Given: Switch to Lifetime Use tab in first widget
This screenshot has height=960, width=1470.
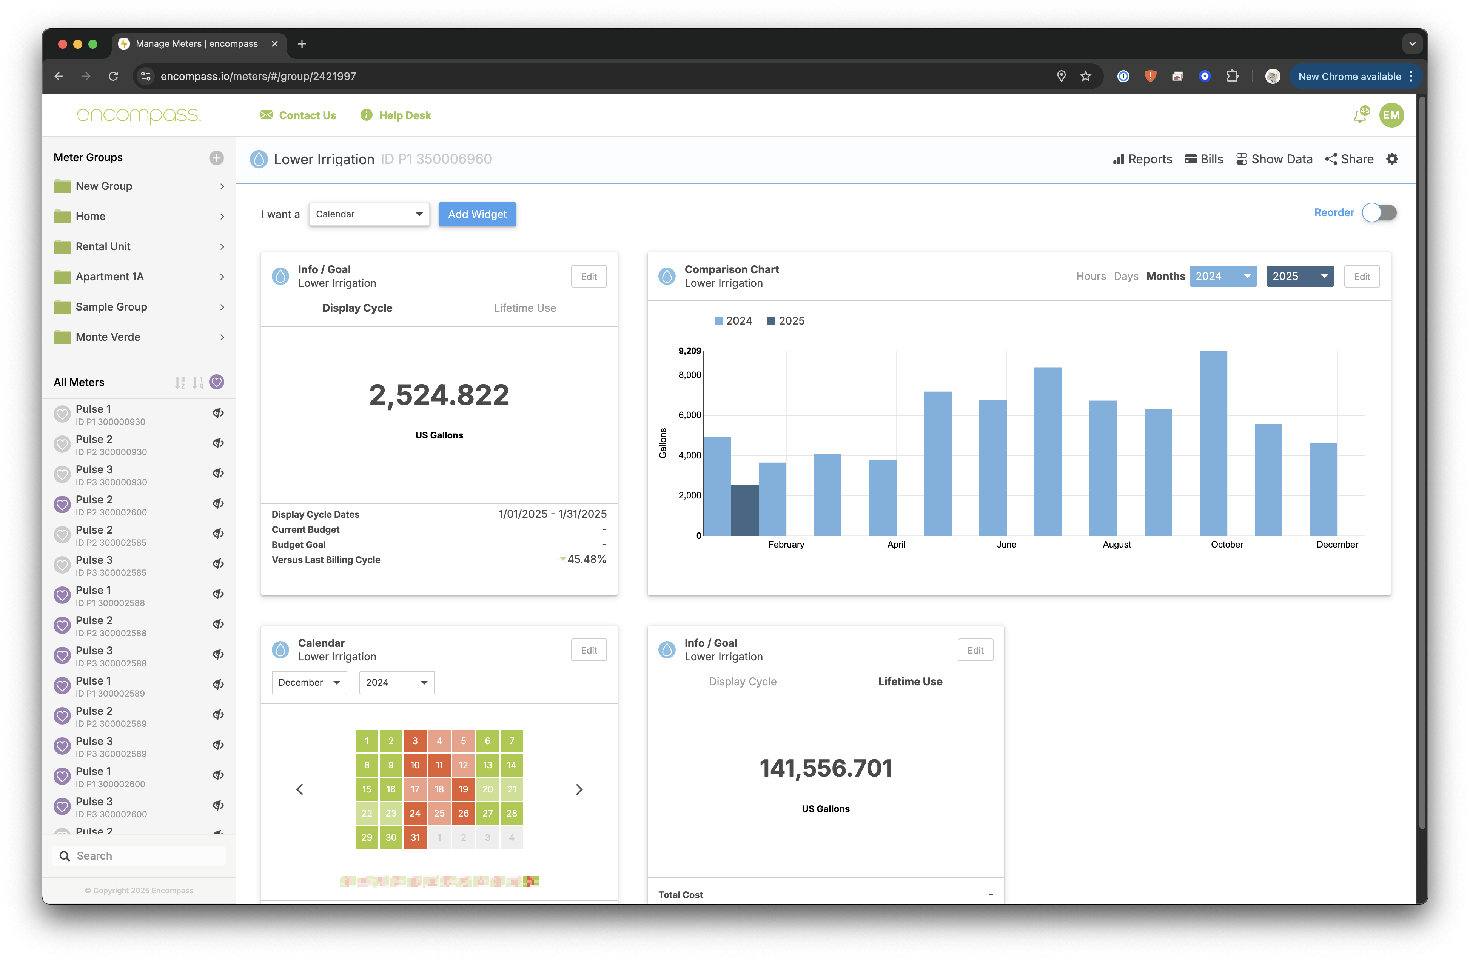Looking at the screenshot, I should pos(524,308).
